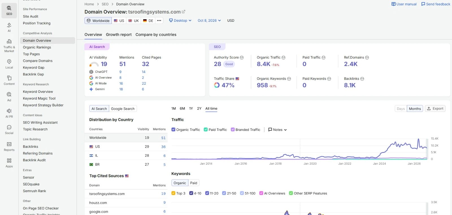Select the US database button

tap(119, 21)
